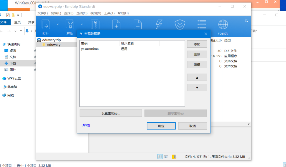Click the delete file minus-page icon

pyautogui.click(x=138, y=25)
